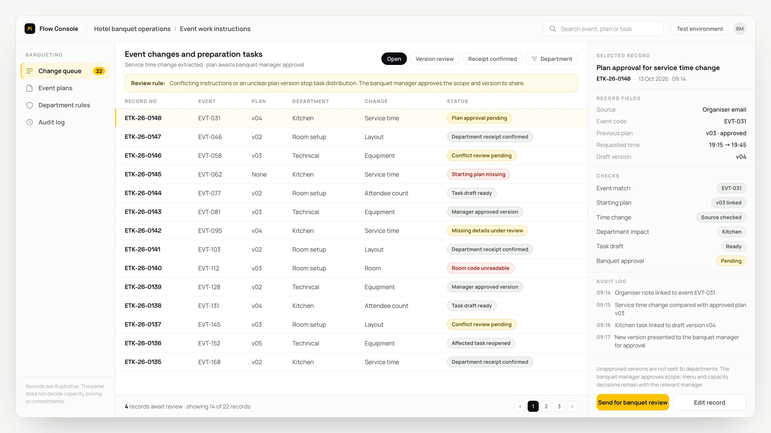This screenshot has width=771, height=433.
Task: Select record ETK-26-0148 row
Action: coord(351,118)
